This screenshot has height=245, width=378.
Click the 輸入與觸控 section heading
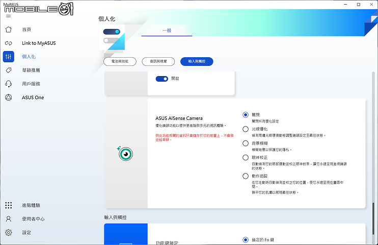coord(116,217)
